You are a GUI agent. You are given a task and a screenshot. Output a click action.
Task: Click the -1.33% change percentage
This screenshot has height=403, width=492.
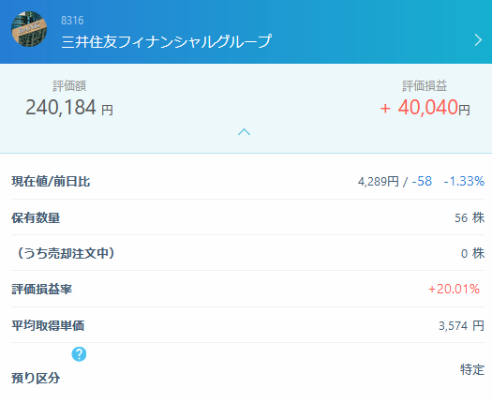(x=464, y=182)
